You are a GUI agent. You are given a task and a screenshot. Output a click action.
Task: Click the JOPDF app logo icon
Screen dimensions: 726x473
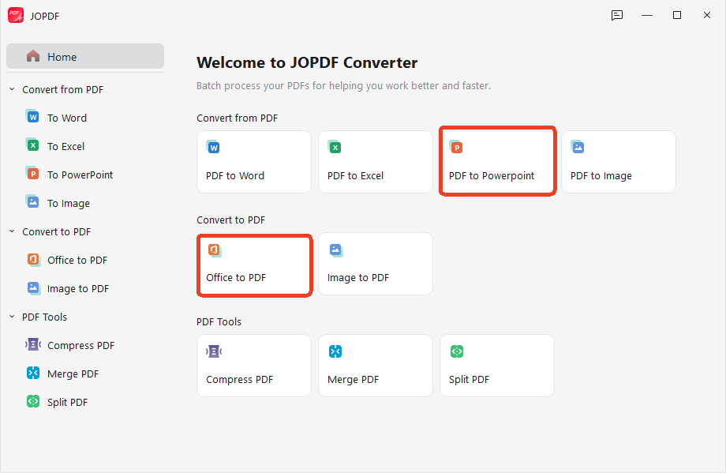click(x=16, y=15)
